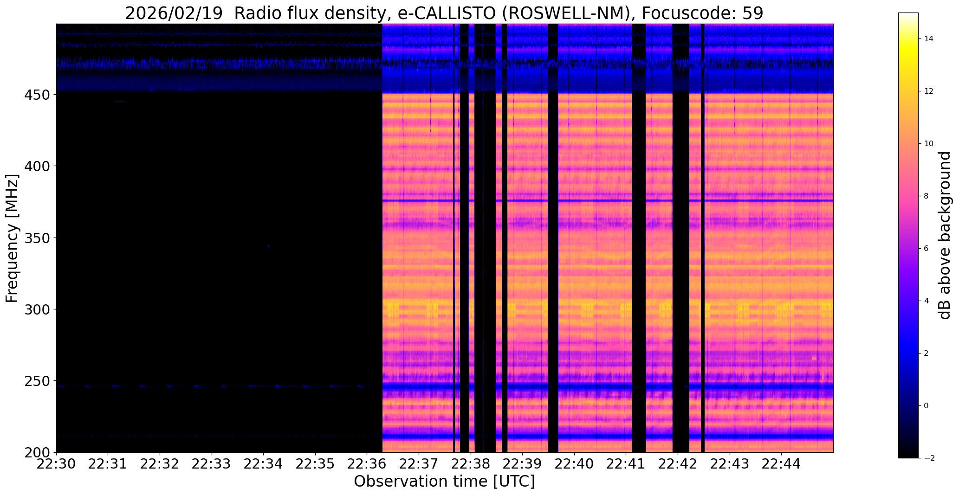The image size is (959, 495).
Task: Click the colorbar tick label 0
Action: [926, 406]
